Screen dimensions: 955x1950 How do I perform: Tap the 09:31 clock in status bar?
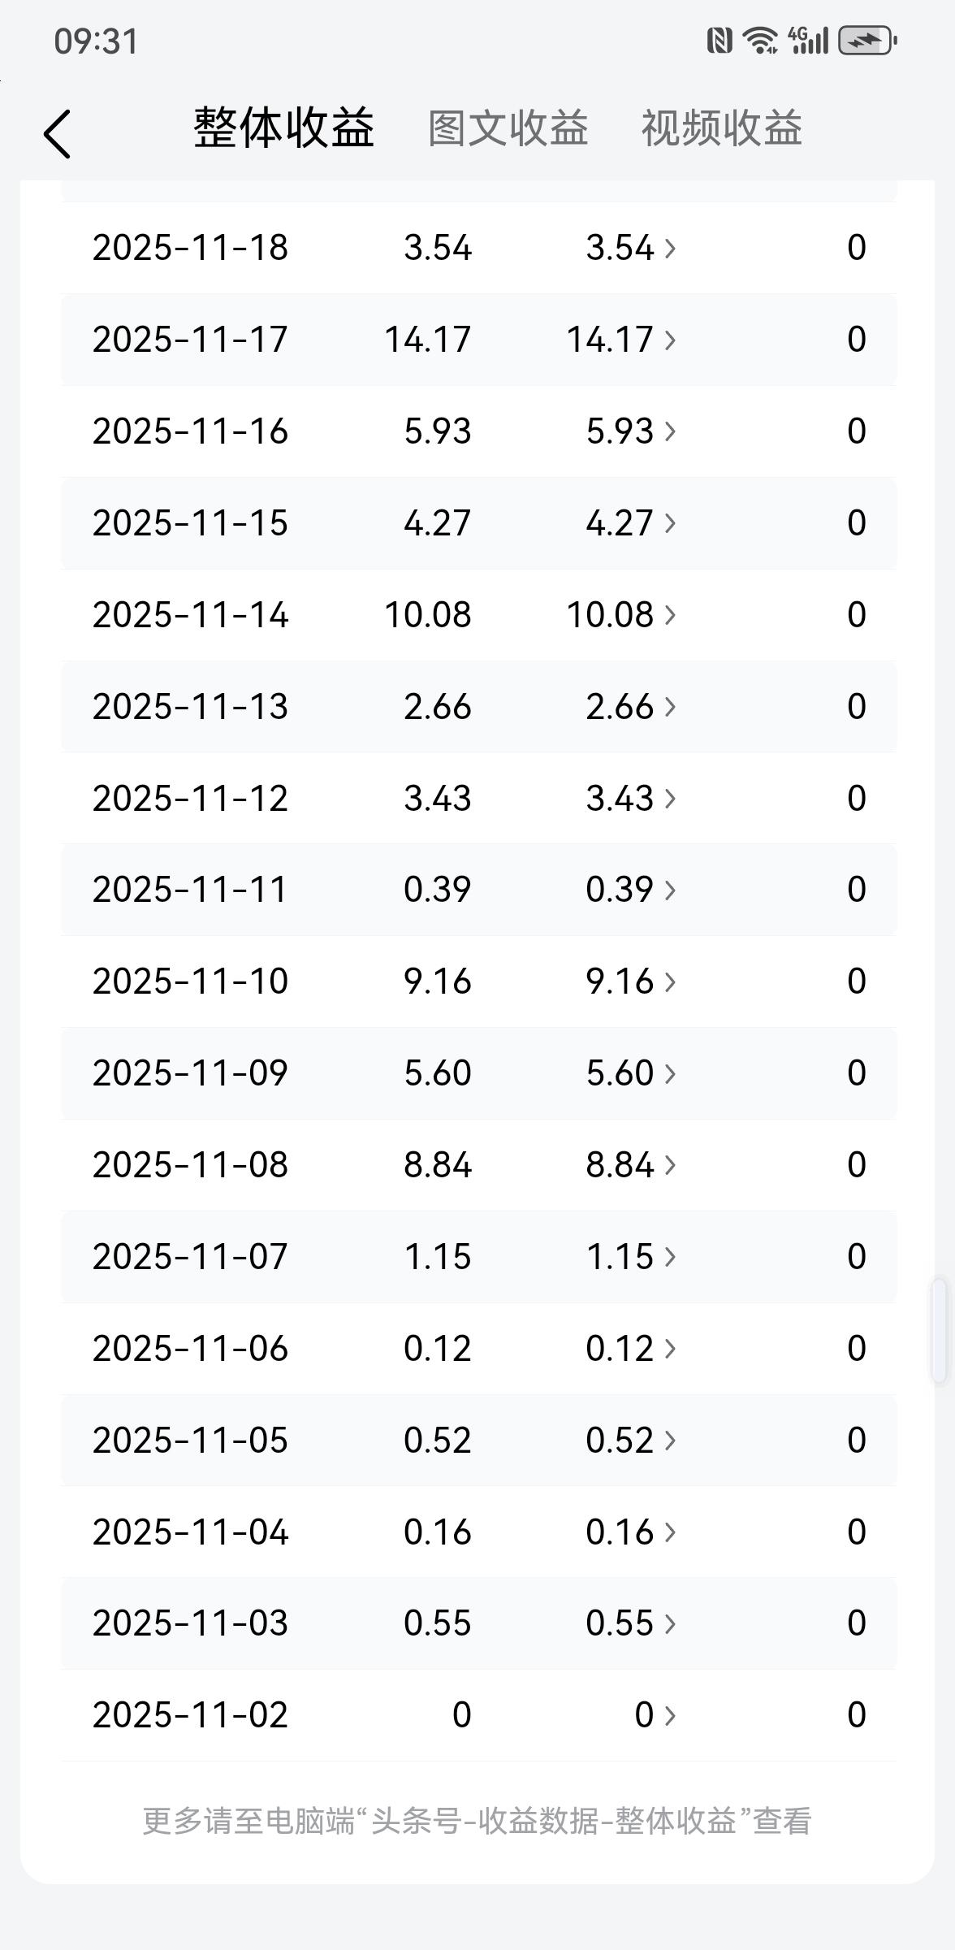pyautogui.click(x=96, y=41)
